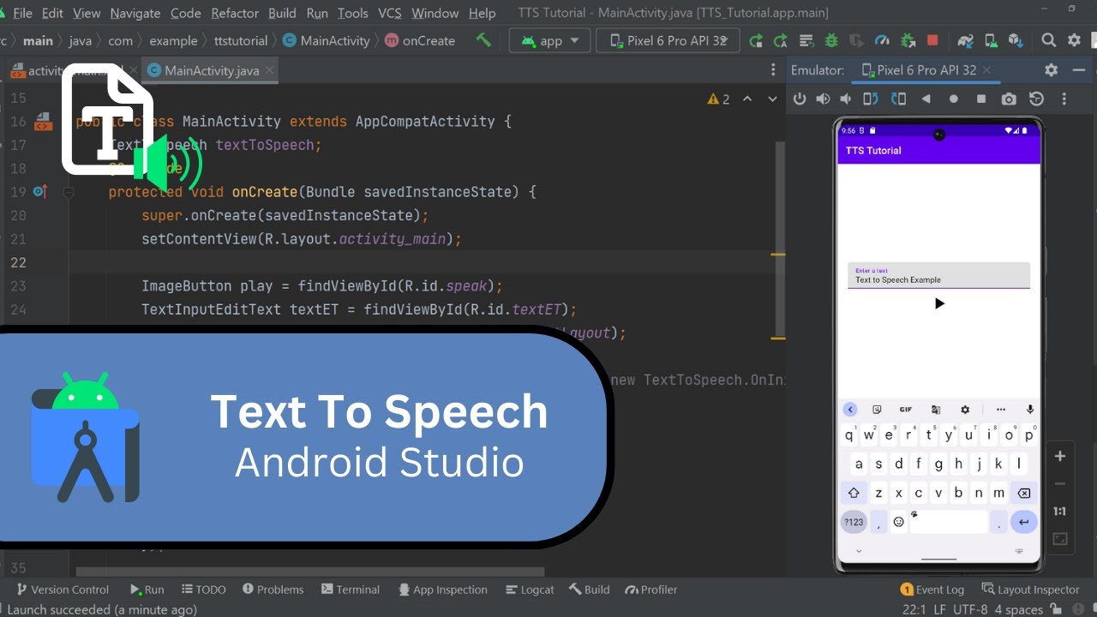Click the Enter a text input field
Viewport: 1097px width, 617px height.
[938, 276]
